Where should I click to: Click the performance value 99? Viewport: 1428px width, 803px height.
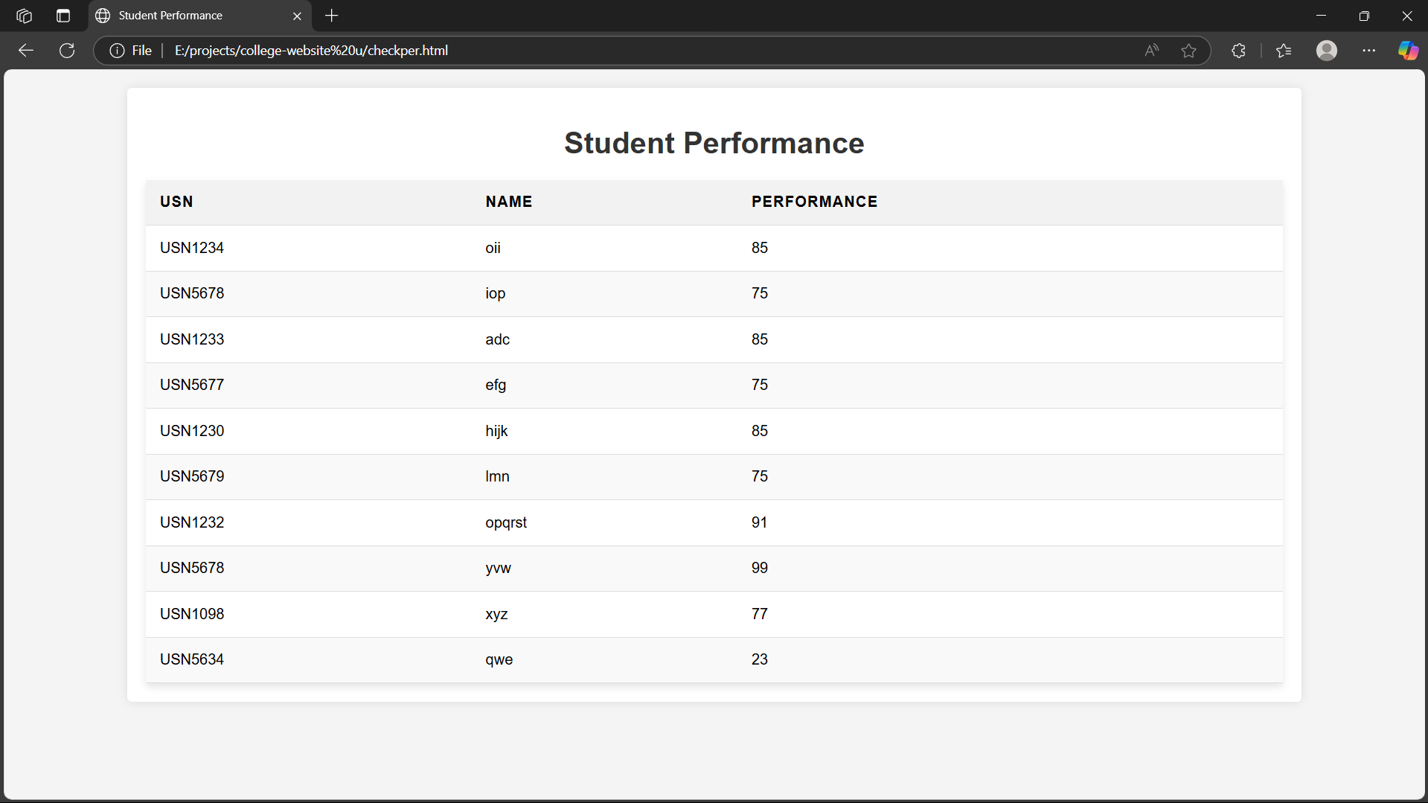(759, 568)
